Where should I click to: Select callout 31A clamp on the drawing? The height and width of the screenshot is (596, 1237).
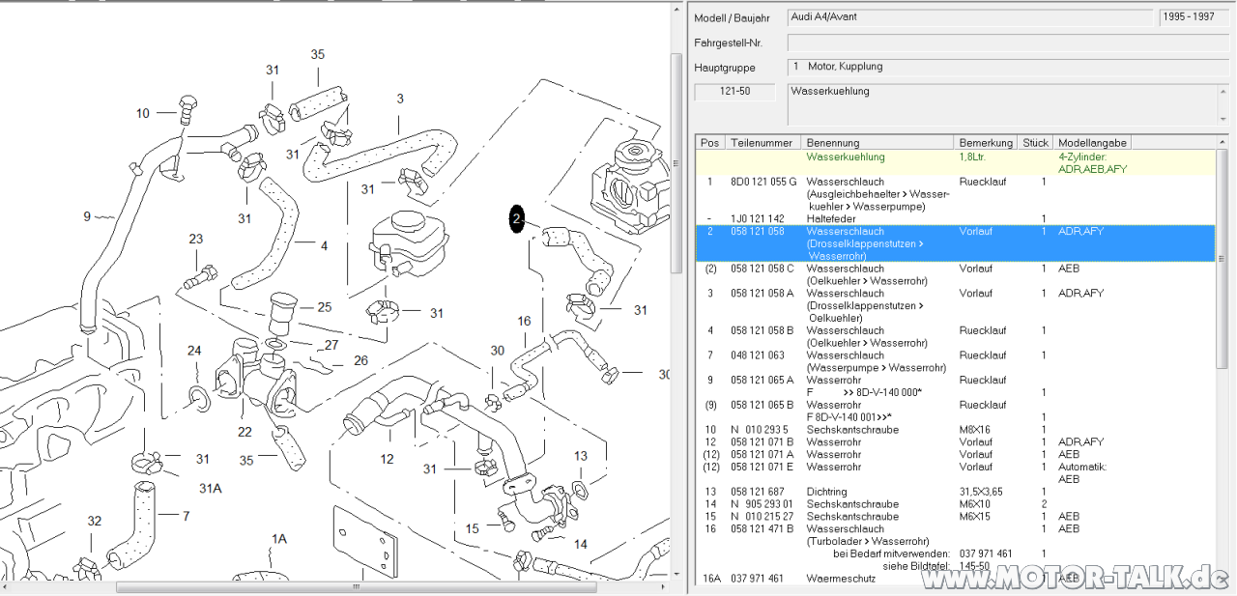(x=210, y=488)
